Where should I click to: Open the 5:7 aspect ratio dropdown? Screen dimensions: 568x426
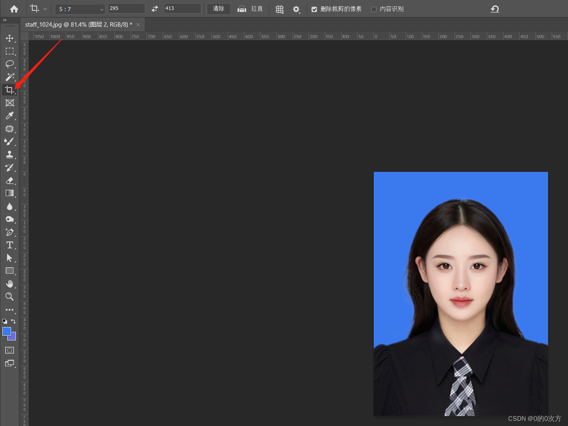click(x=80, y=9)
